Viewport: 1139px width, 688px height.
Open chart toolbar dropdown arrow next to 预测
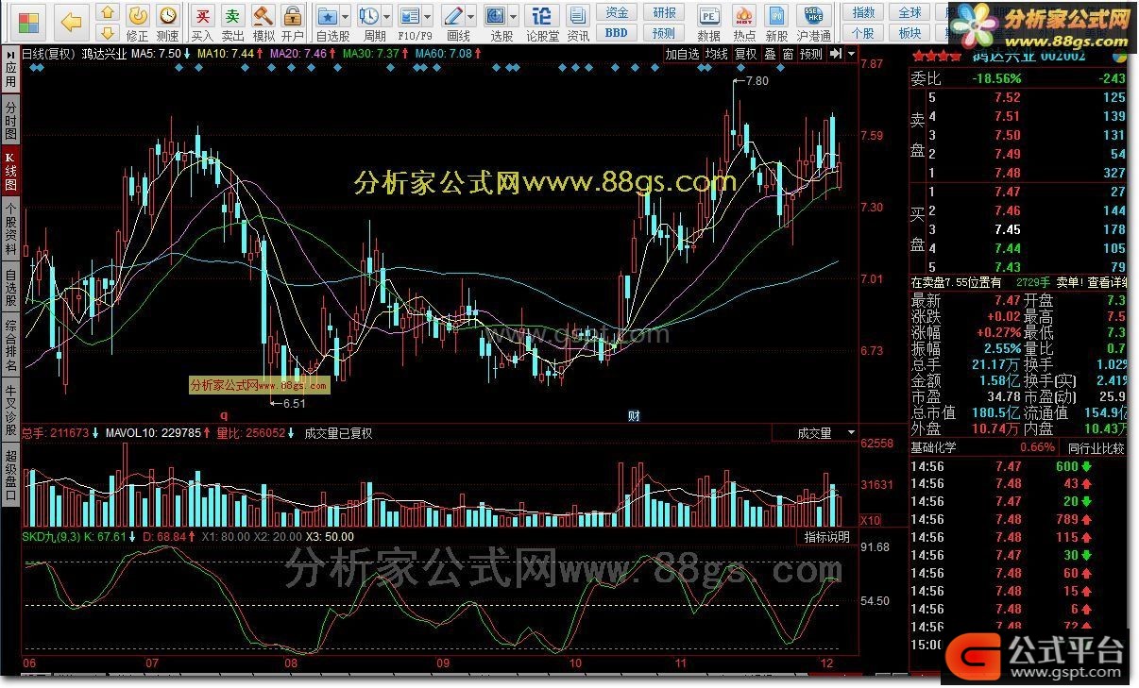point(850,54)
